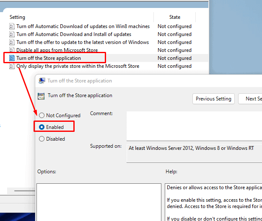Open 'Turn off Automatic Download of updates on Win8 machines'
Image resolution: width=262 pixels, height=221 pixels.
pyautogui.click(x=83, y=26)
